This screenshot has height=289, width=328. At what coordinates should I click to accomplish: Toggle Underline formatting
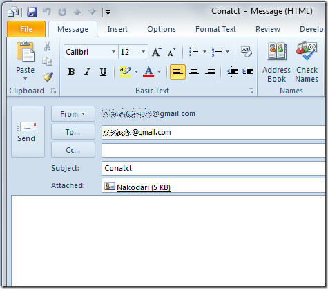[103, 72]
